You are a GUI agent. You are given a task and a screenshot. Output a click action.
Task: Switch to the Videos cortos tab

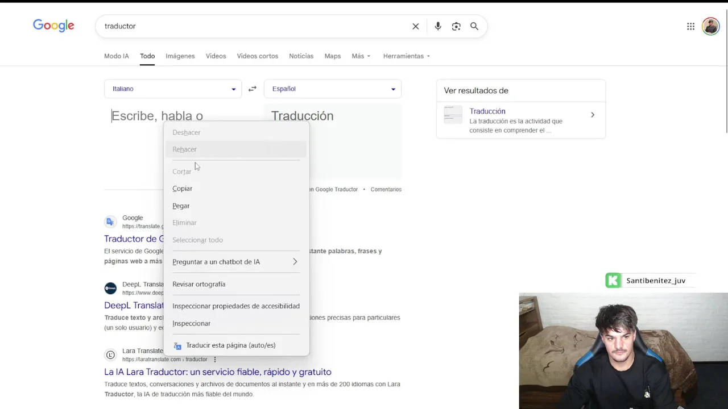pos(258,56)
